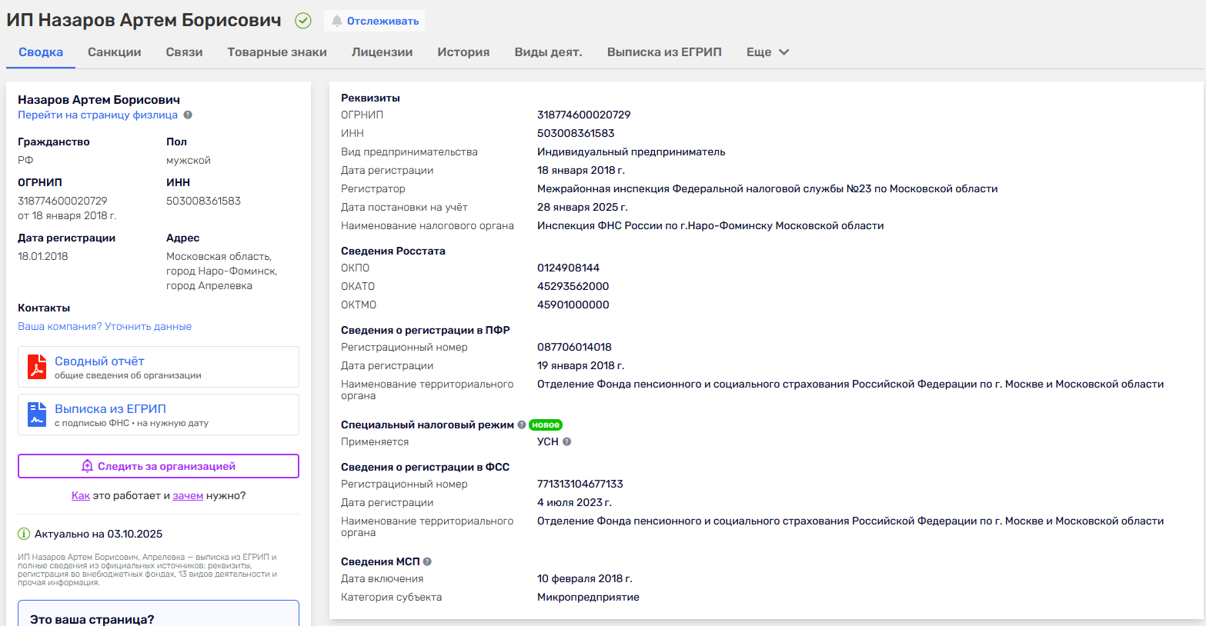Open the Товарные знаки tab

coord(277,52)
